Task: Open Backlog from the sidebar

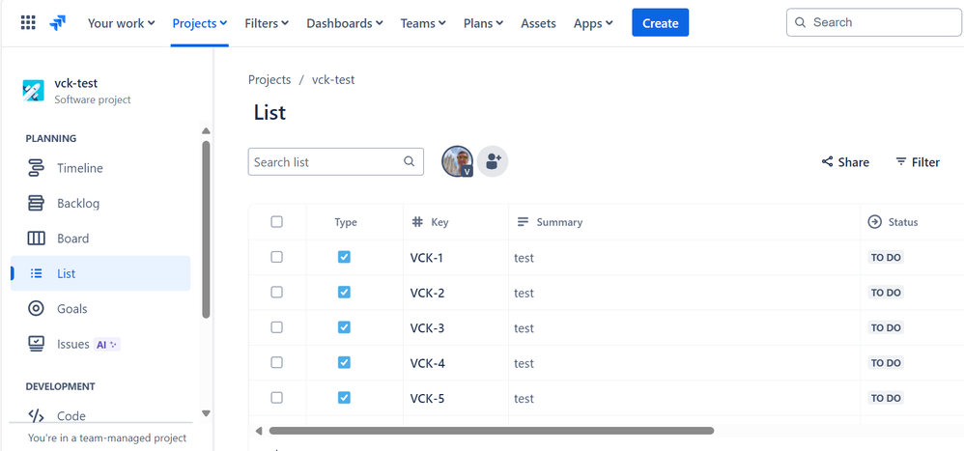Action: (78, 204)
